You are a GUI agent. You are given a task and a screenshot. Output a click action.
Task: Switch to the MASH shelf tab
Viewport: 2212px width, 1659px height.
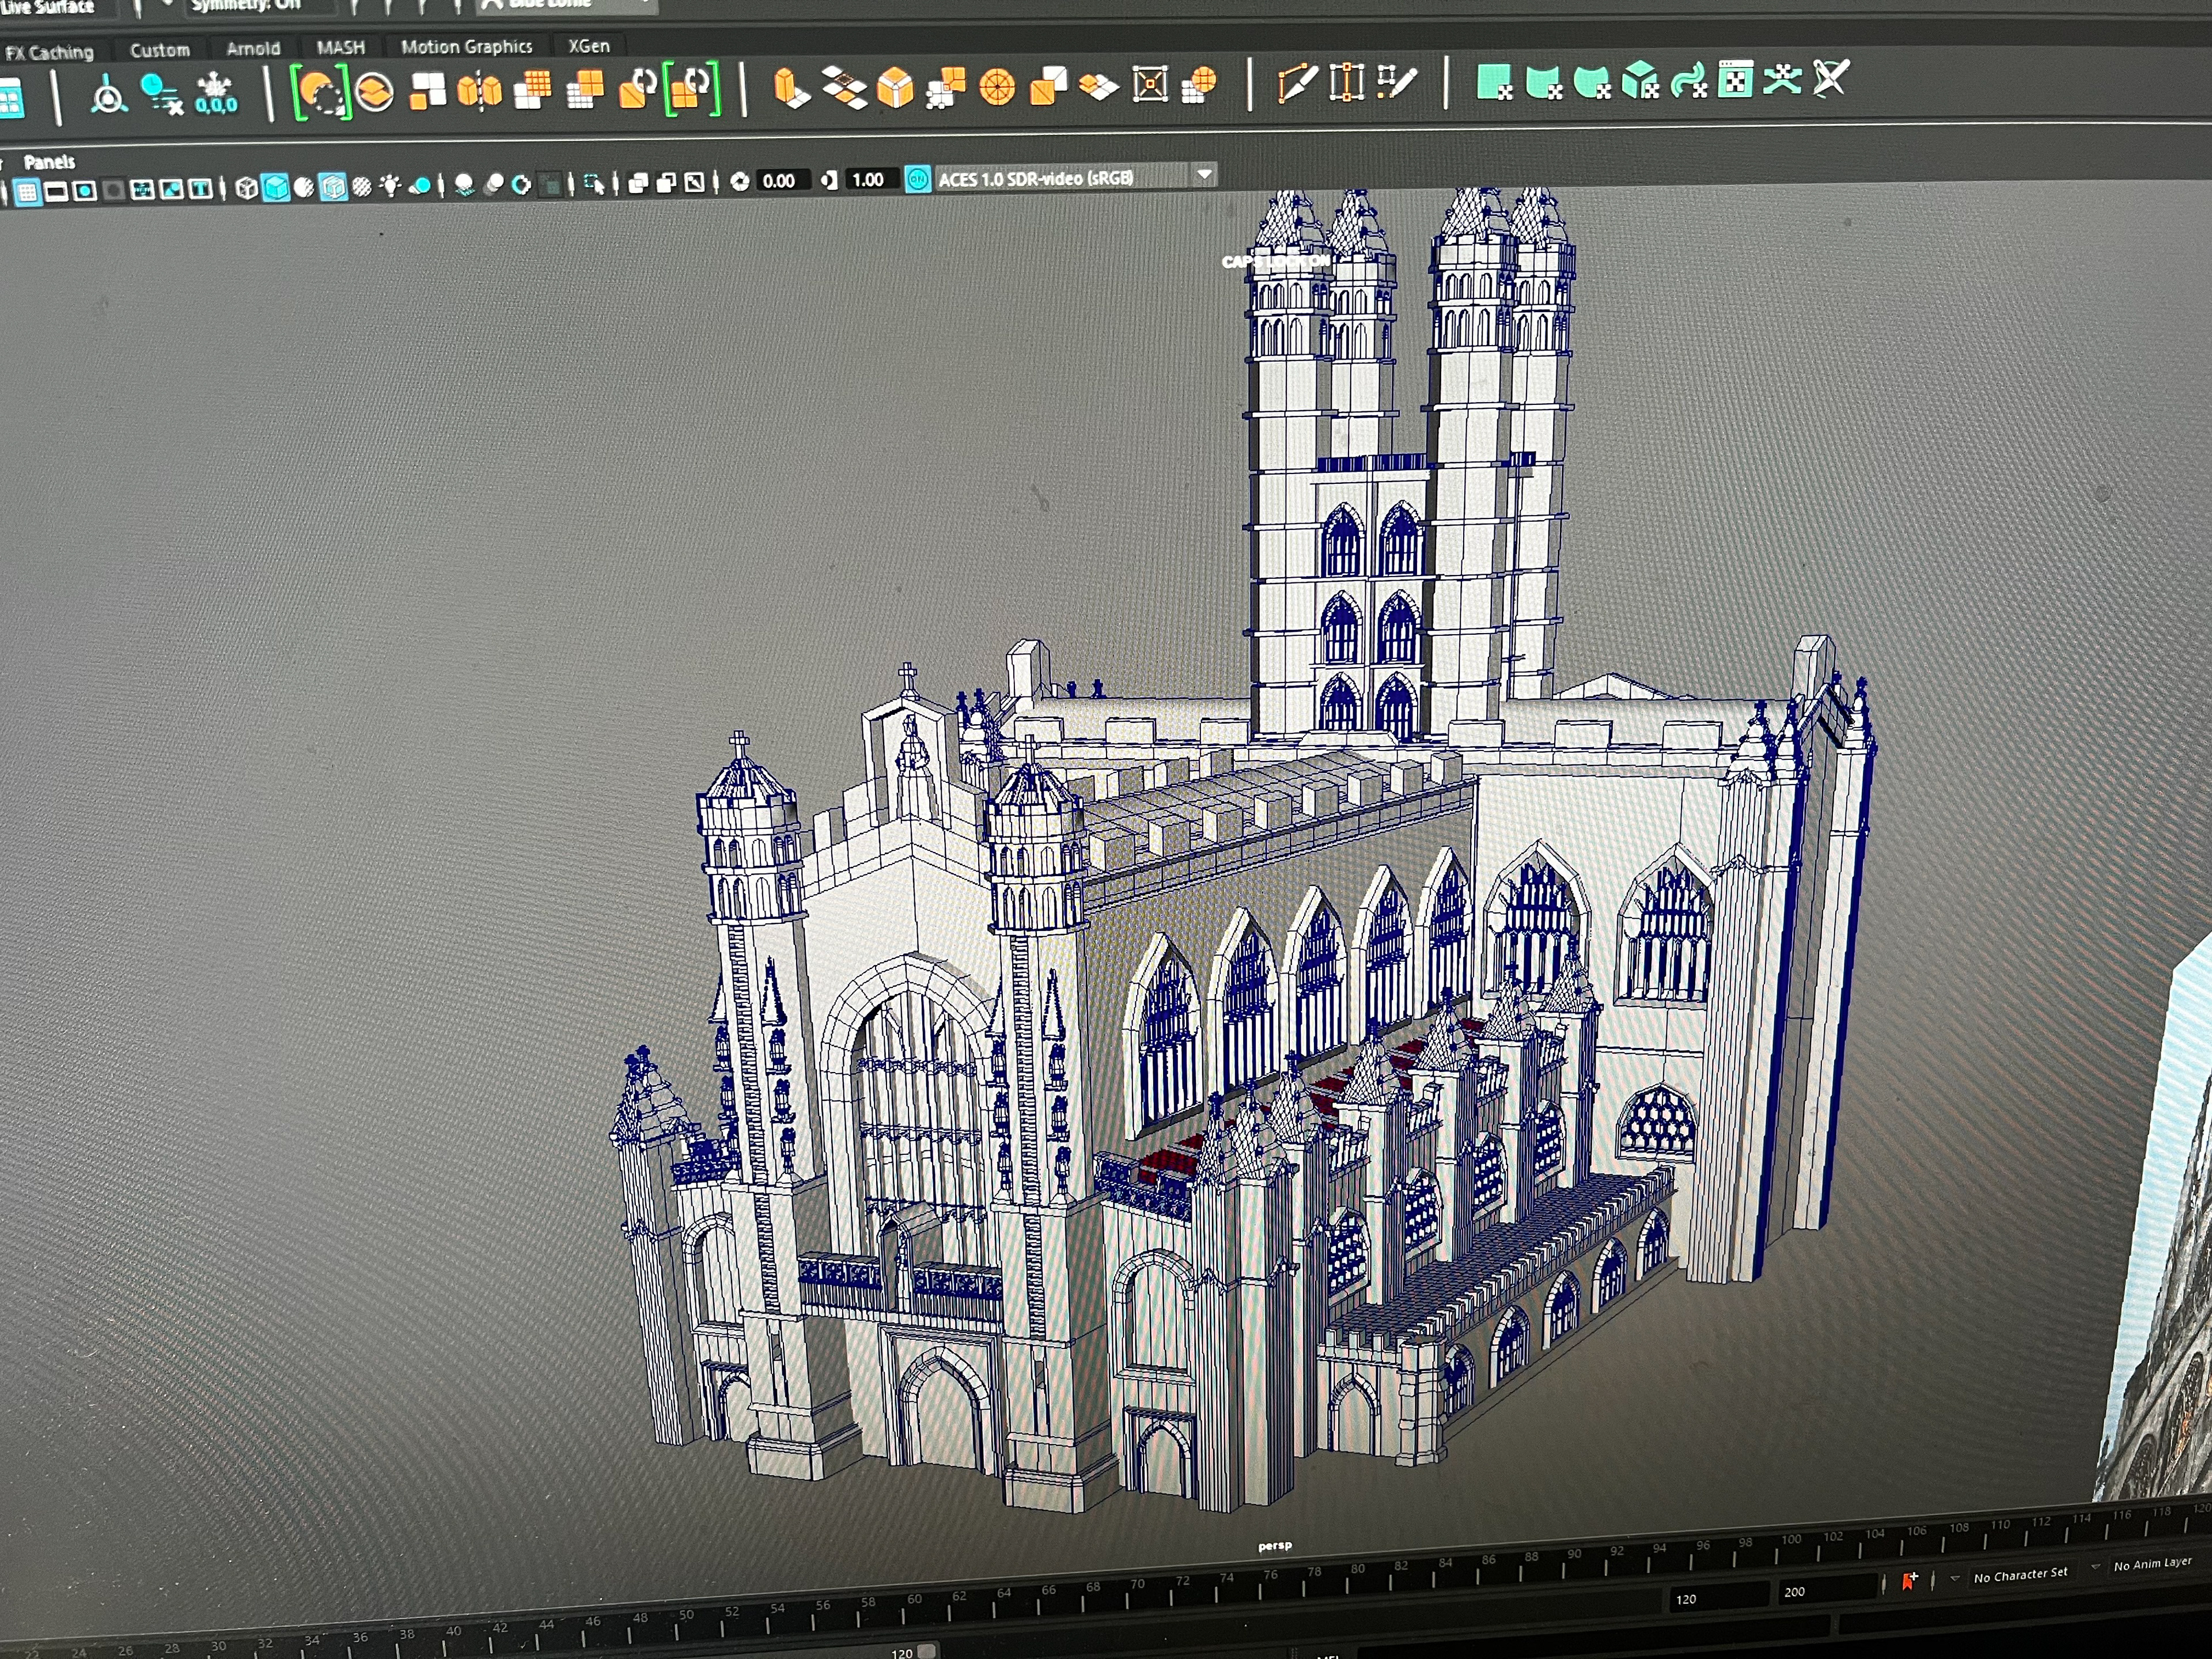click(341, 47)
